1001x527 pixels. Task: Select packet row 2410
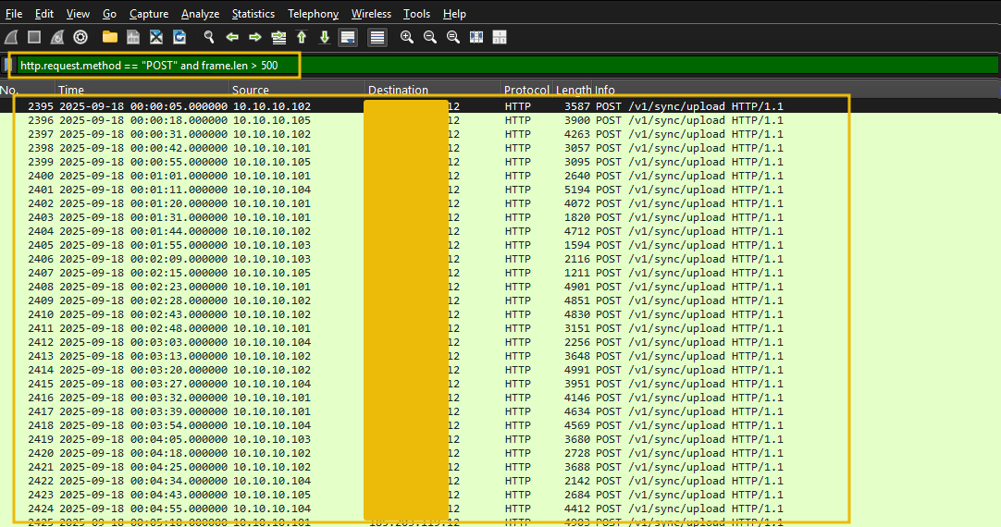click(x=500, y=314)
